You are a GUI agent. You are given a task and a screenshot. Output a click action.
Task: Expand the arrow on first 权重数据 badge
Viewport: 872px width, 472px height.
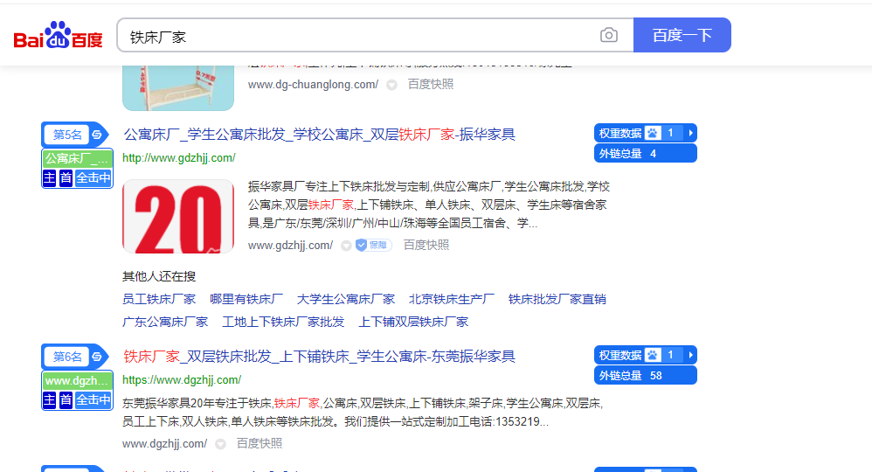tap(690, 134)
